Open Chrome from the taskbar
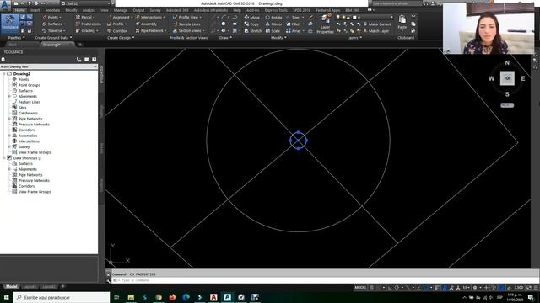This screenshot has height=303, width=540. coord(159,297)
